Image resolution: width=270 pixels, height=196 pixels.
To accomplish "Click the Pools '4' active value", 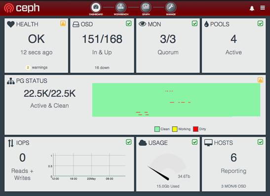I will click(233, 39).
